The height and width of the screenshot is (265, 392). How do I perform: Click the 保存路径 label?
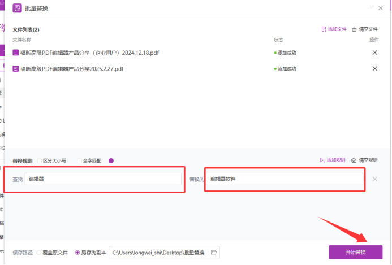pos(23,253)
